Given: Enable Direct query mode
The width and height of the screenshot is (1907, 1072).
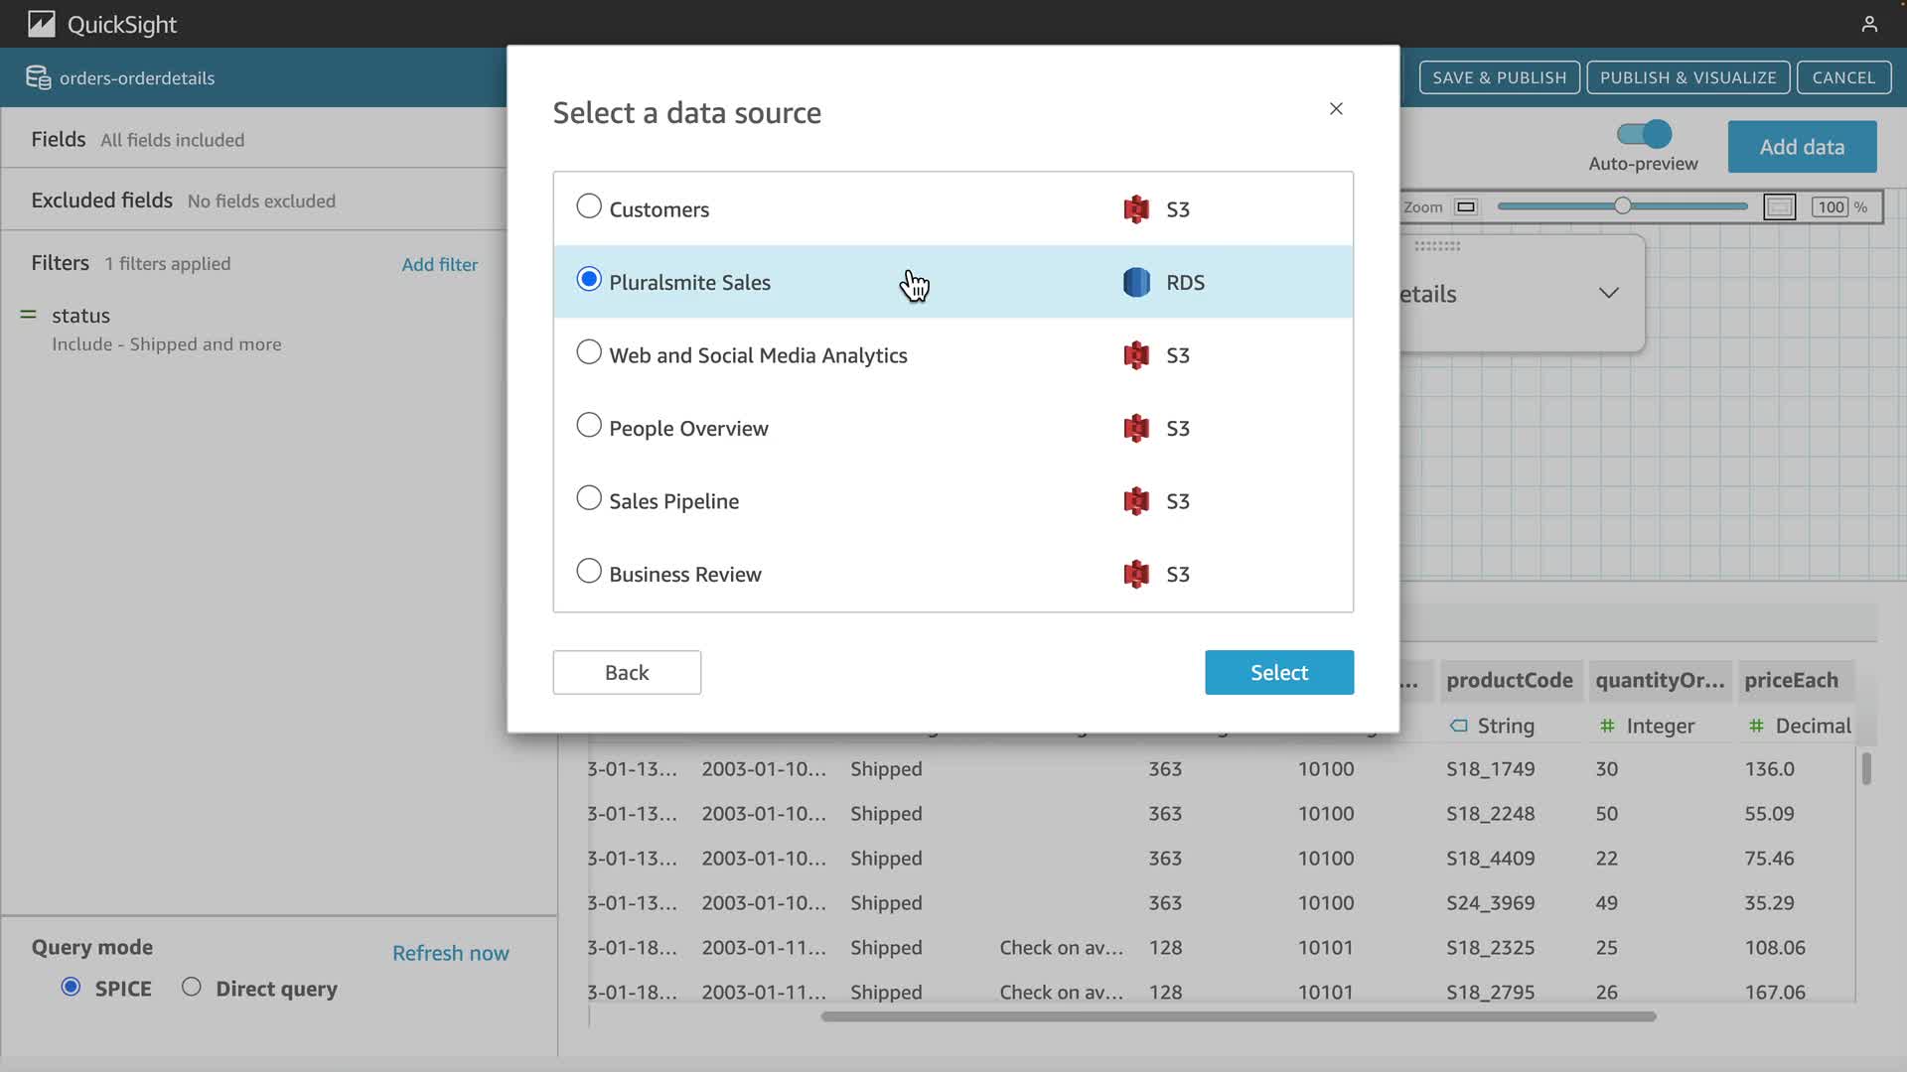Looking at the screenshot, I should pos(192,987).
